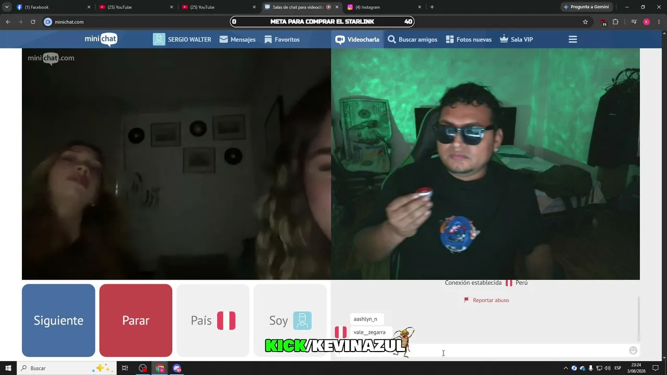
Task: Show hidden system tray icons
Action: [566, 368]
